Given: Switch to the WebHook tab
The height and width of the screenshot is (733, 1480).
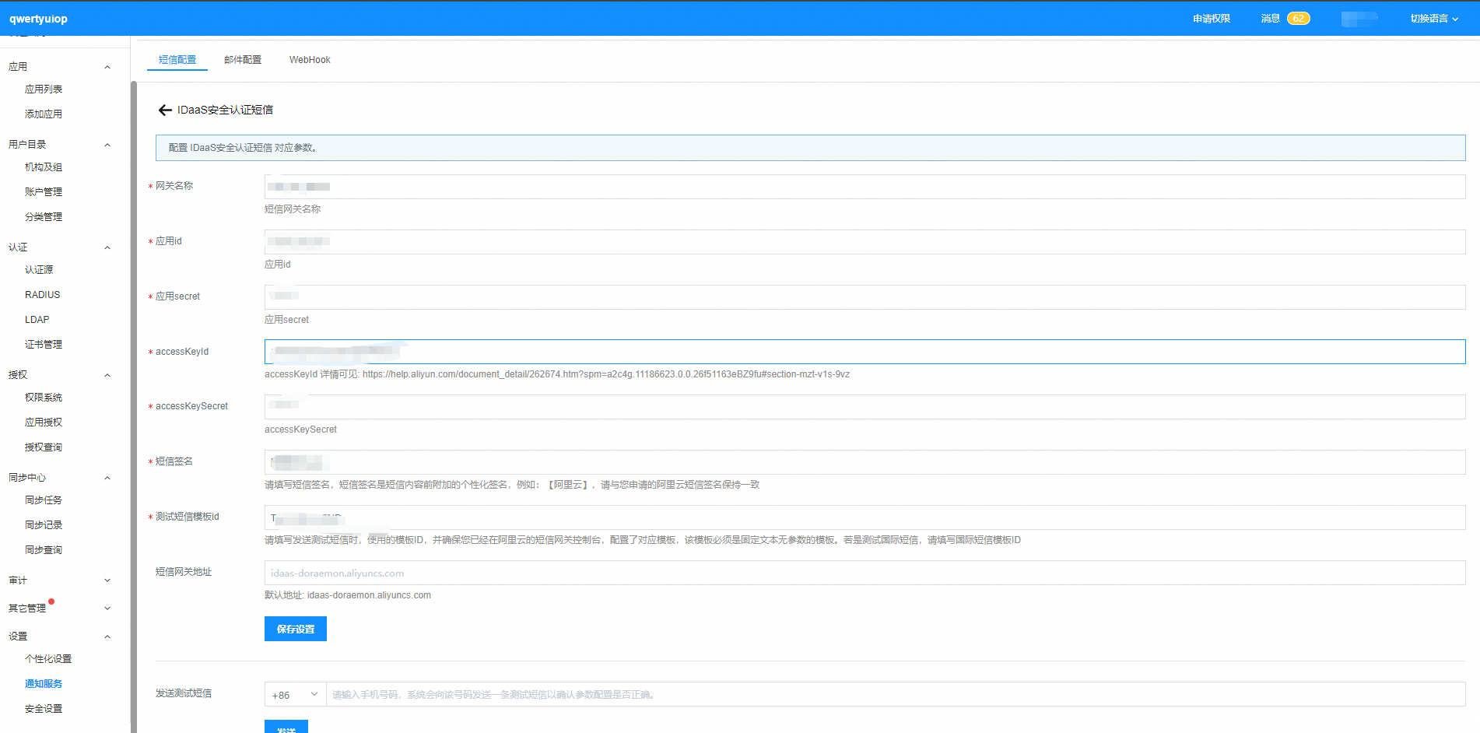Looking at the screenshot, I should [310, 60].
